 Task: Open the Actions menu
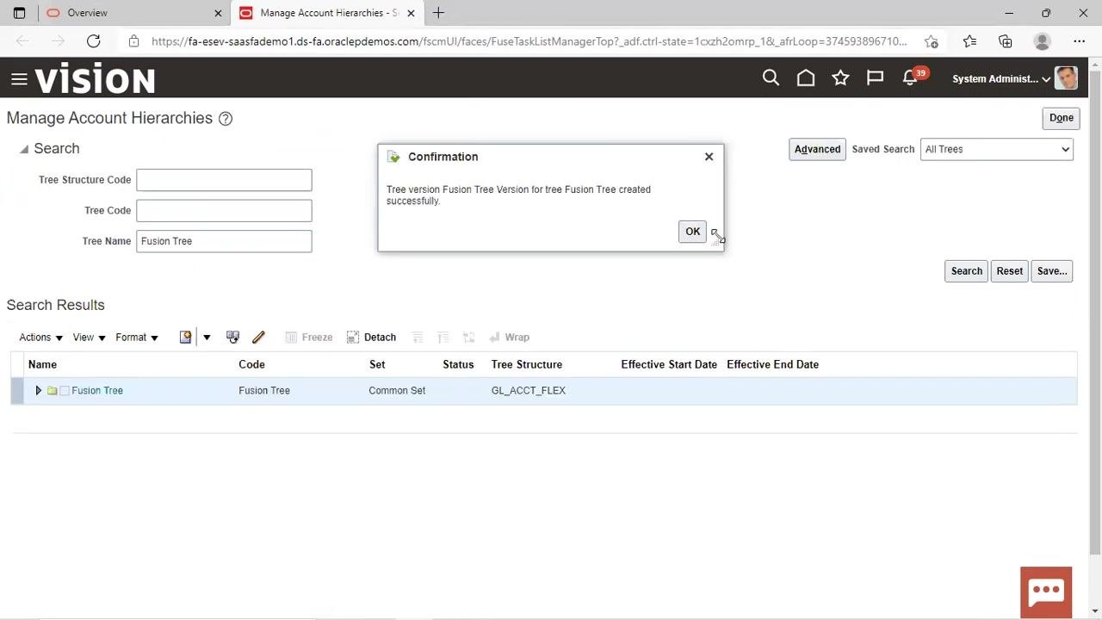click(40, 337)
